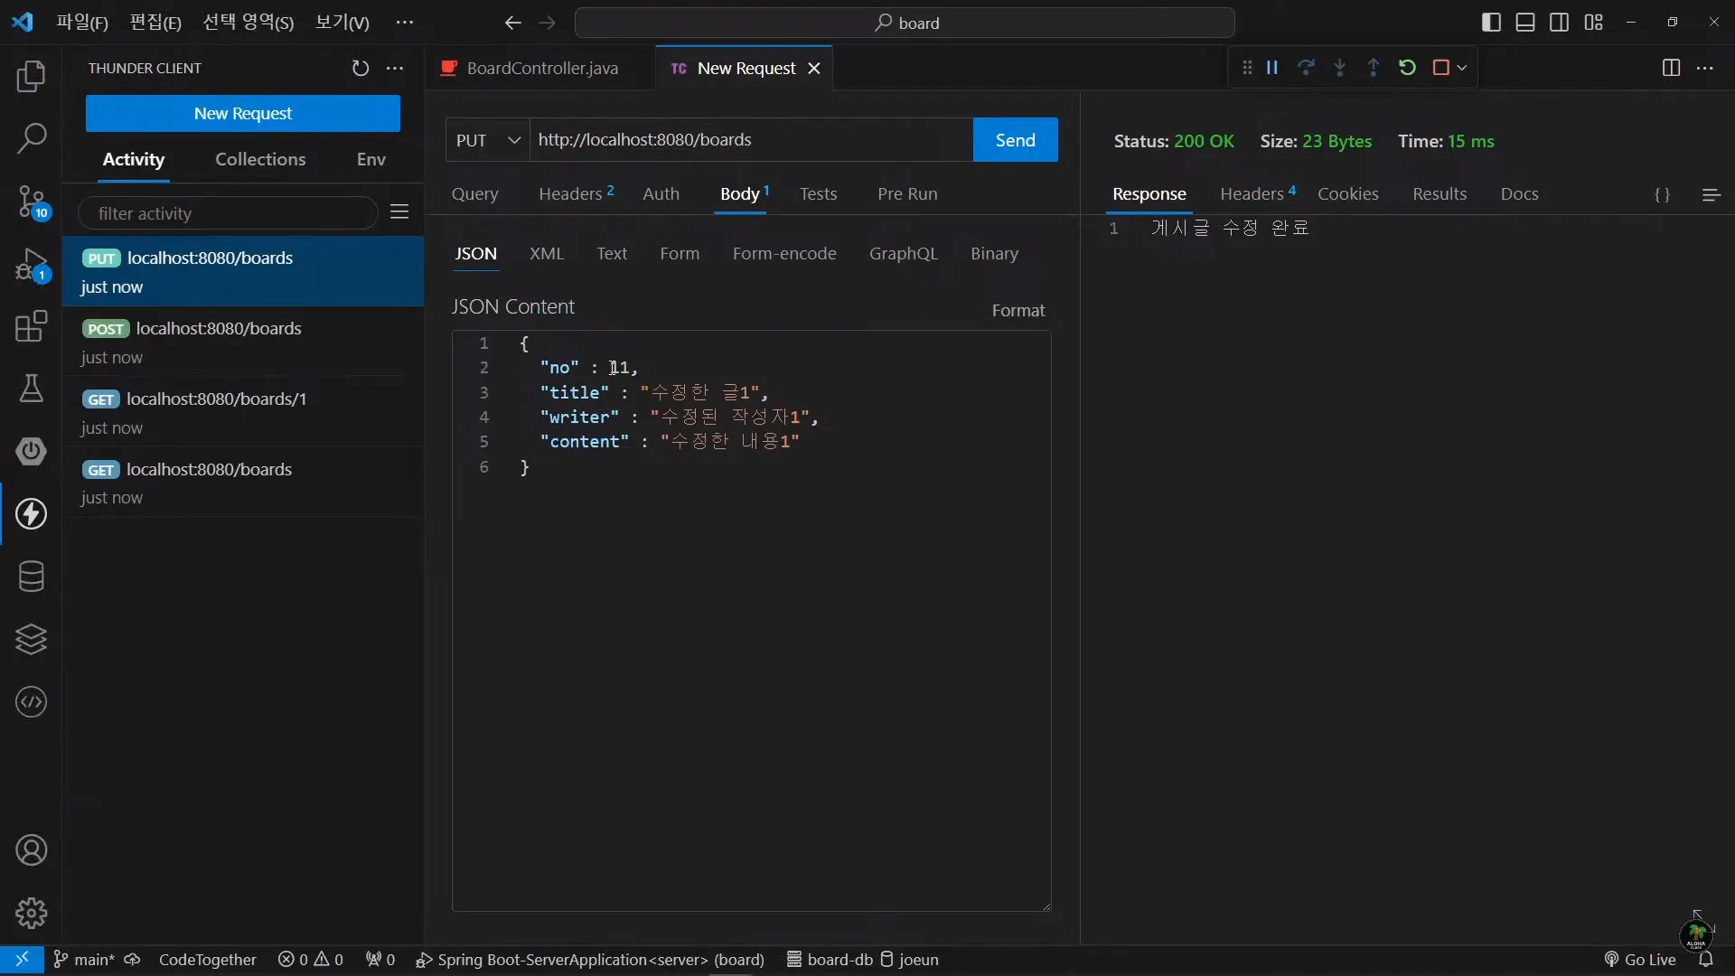Viewport: 1735px width, 976px height.
Task: Open the Manage settings gear
Action: point(32,913)
